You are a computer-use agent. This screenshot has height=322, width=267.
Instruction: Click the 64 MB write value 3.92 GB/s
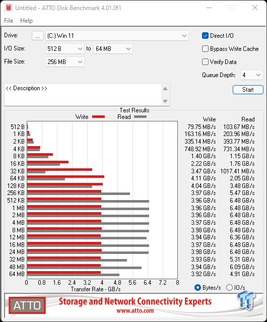tap(204, 274)
